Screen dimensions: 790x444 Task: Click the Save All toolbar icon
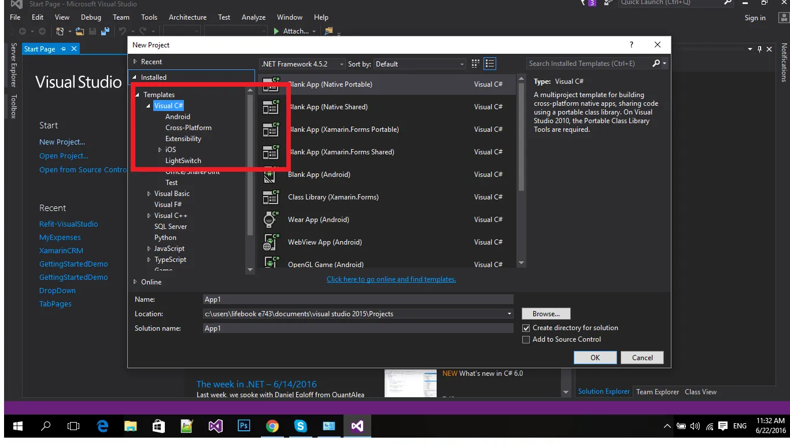pyautogui.click(x=105, y=31)
